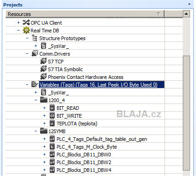
Task: Select the Structure Prototypes item
Action: (62, 38)
